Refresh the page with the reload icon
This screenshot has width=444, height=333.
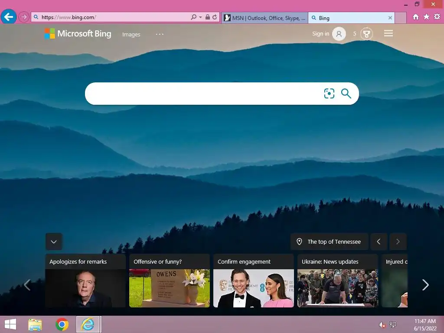click(215, 17)
